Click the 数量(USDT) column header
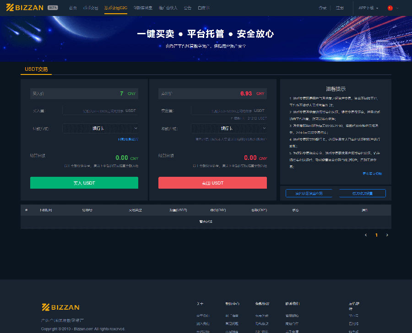 click(x=178, y=210)
